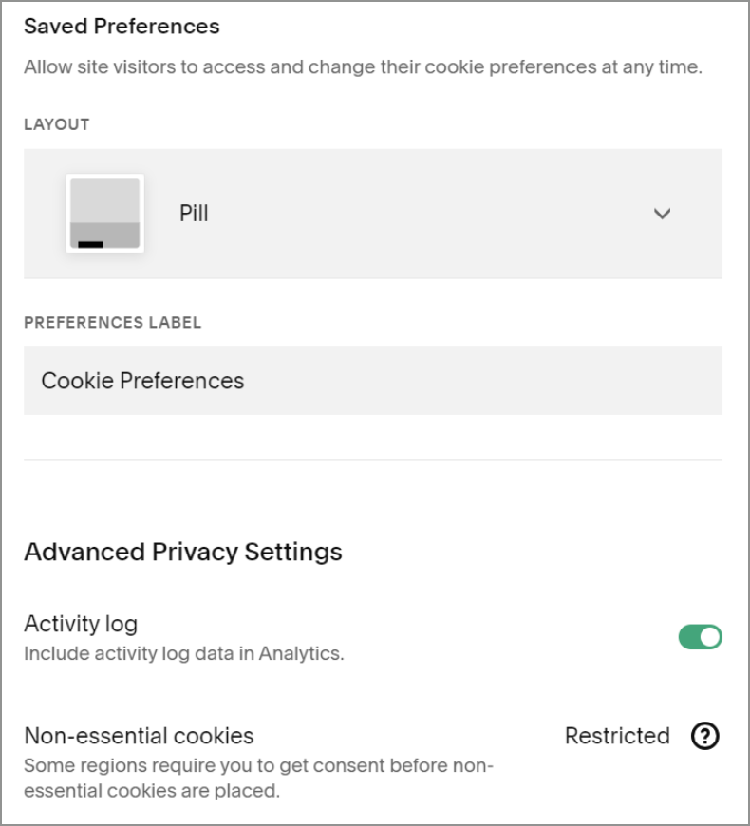Select the Non-essential cookies setting title
Viewport: 750px width, 826px height.
point(139,736)
